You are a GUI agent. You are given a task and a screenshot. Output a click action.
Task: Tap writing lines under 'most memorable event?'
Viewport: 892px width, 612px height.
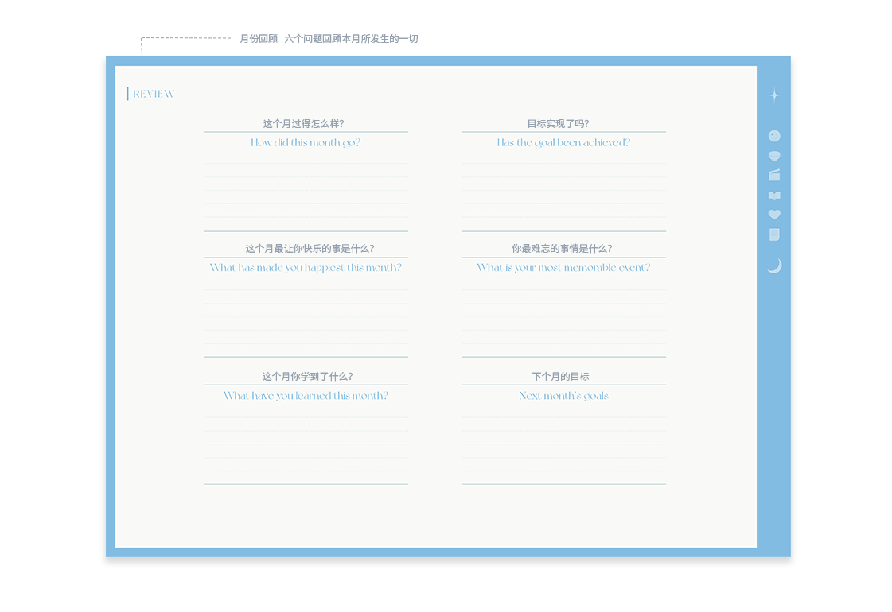click(x=563, y=317)
